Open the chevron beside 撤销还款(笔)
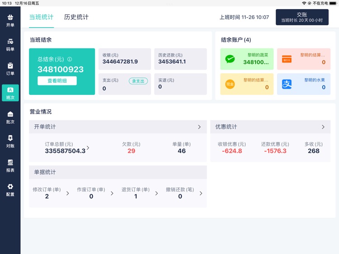 point(201,193)
